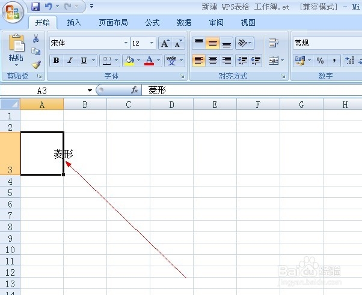The width and height of the screenshot is (362, 295).
Task: Set middle vertical alignment
Action: pos(213,43)
